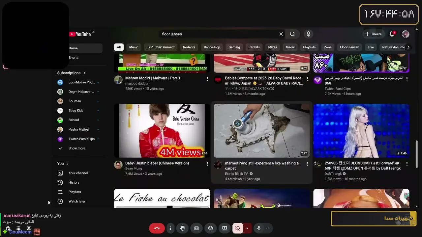
Task: Click the DaftTaengk channel name
Action: [333, 174]
